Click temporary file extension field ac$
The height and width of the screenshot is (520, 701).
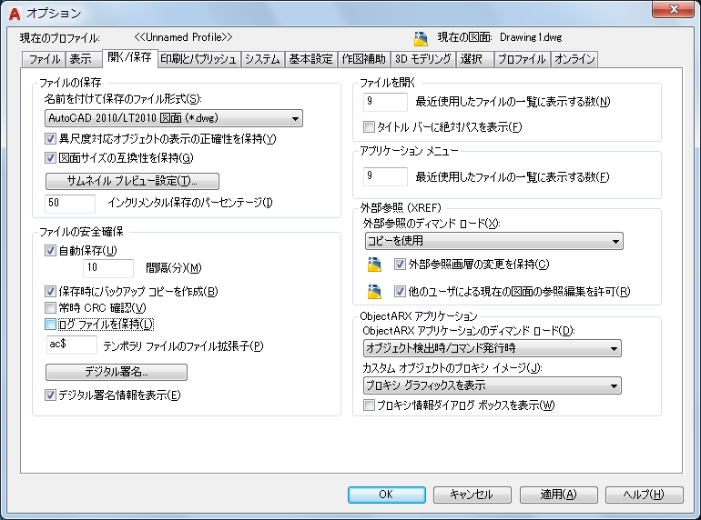[72, 345]
